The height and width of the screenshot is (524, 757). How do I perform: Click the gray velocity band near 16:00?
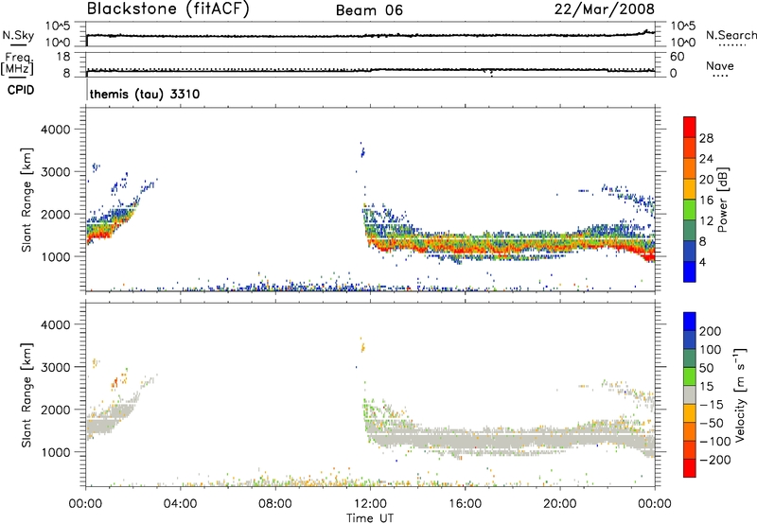[x=465, y=440]
